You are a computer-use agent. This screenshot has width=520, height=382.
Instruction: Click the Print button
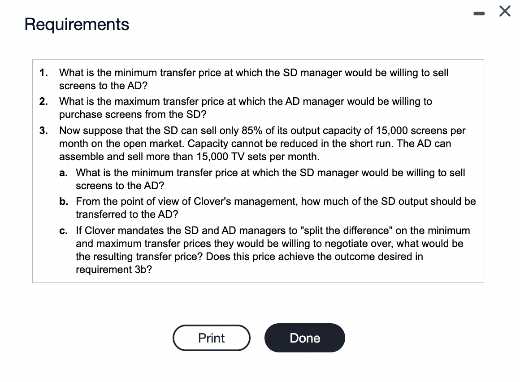pos(211,338)
